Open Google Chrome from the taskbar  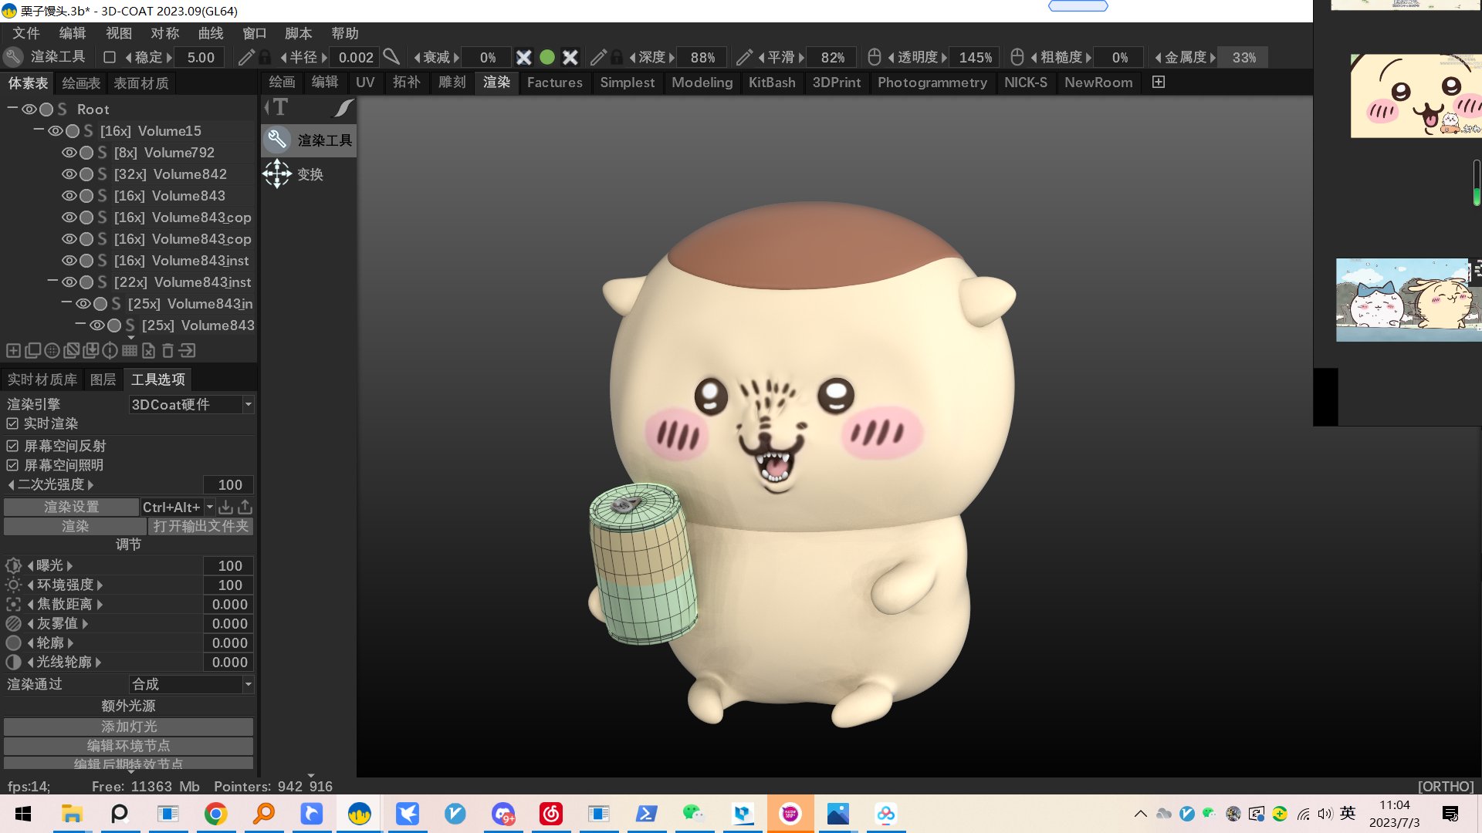coord(215,814)
